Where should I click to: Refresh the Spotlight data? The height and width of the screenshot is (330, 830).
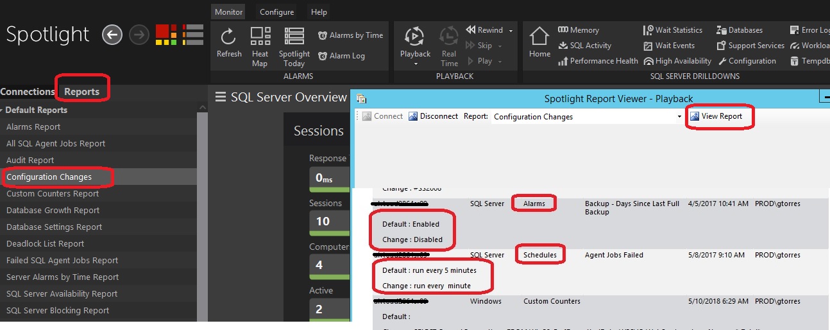pos(229,43)
